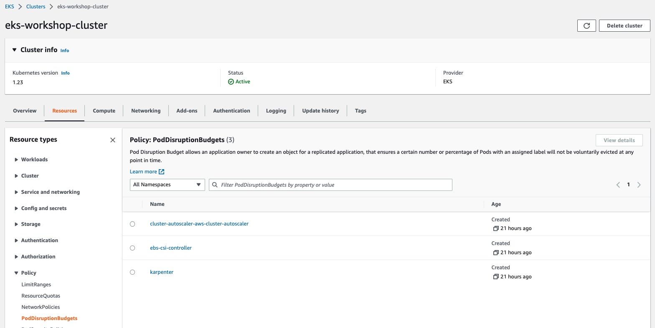Image resolution: width=655 pixels, height=328 pixels.
Task: Collapse the Cluster info section triangle
Action: (15, 50)
